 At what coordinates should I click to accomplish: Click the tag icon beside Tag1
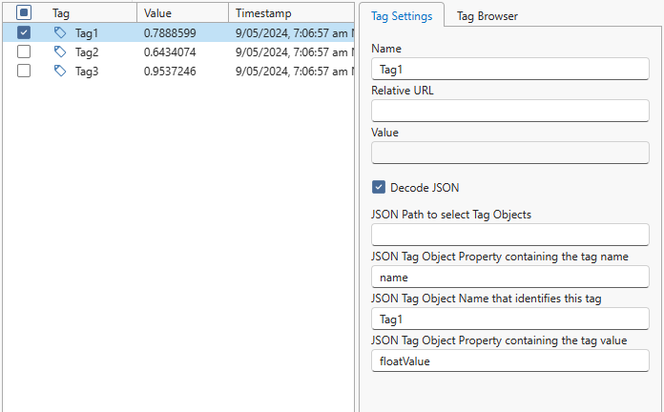[x=60, y=32]
